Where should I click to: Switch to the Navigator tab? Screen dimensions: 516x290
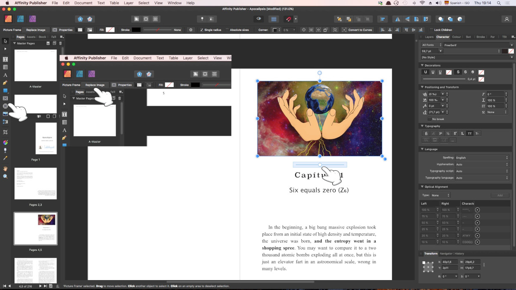[446, 254]
